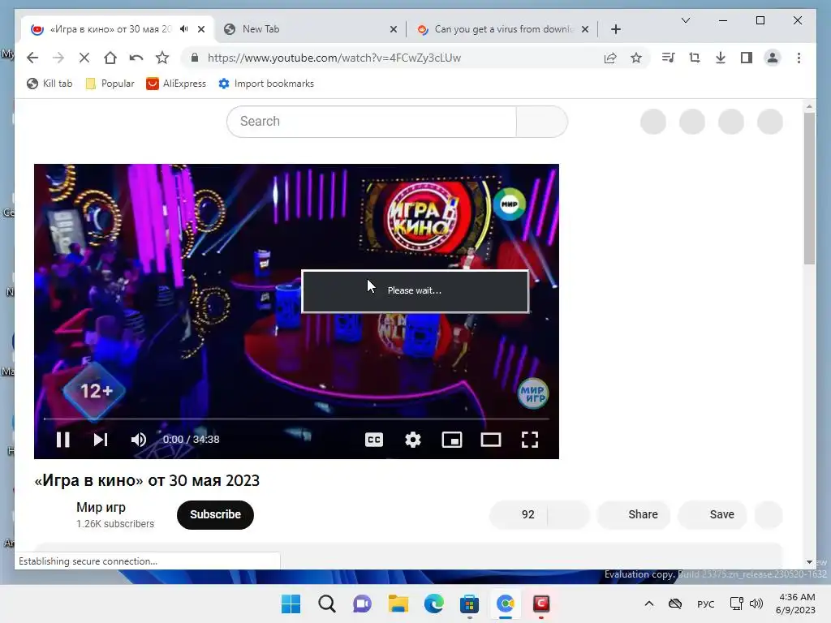The image size is (831, 623).
Task: Open video player settings gear
Action: (413, 440)
